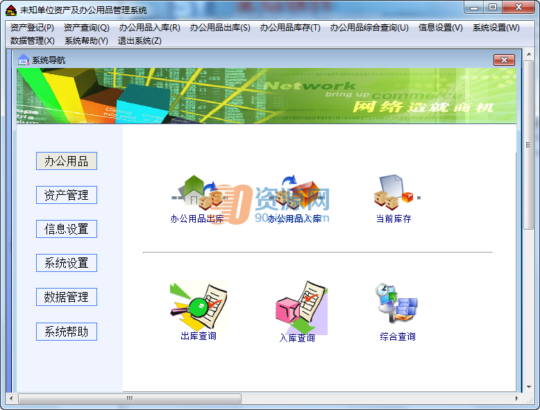Select the 信息设置 sidebar button
This screenshot has height=410, width=540.
(67, 229)
